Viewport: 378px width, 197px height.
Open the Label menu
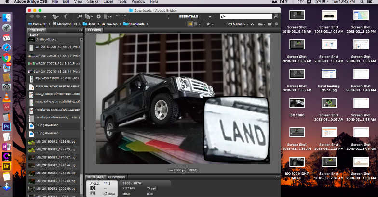point(108,2)
